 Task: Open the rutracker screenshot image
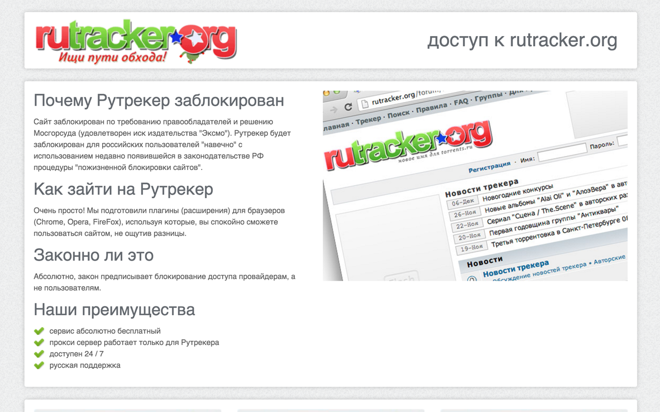pyautogui.click(x=475, y=185)
